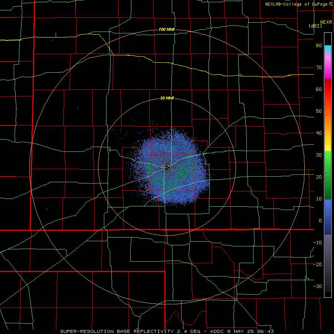Click the 80 value on the dBZ scale
Image resolution: width=334 pixels, height=334 pixels.
pos(319,46)
